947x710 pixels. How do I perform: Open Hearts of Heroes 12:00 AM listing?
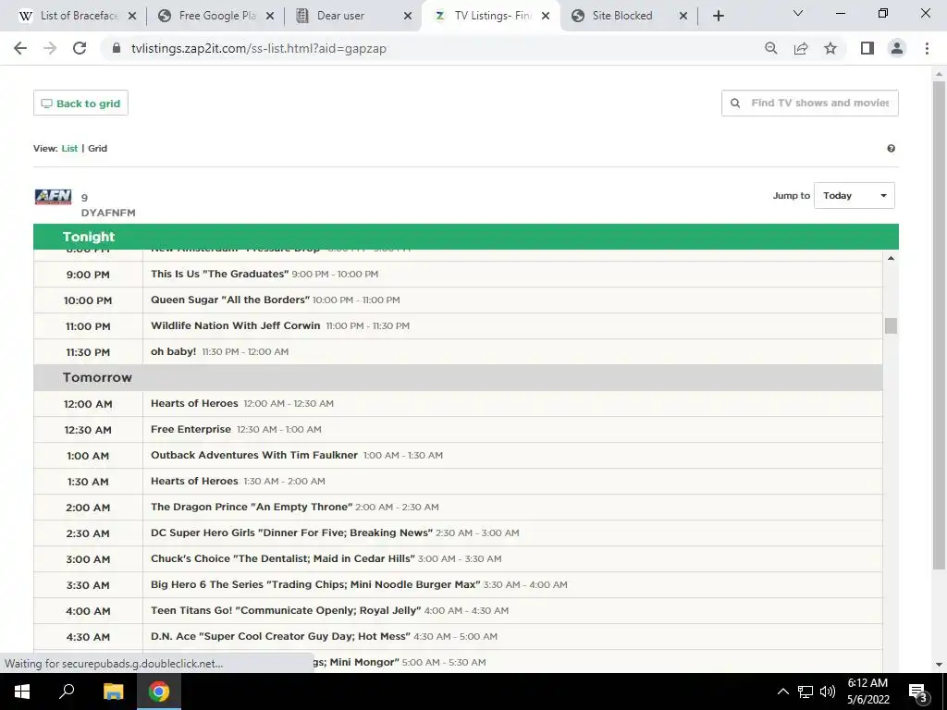pyautogui.click(x=194, y=403)
